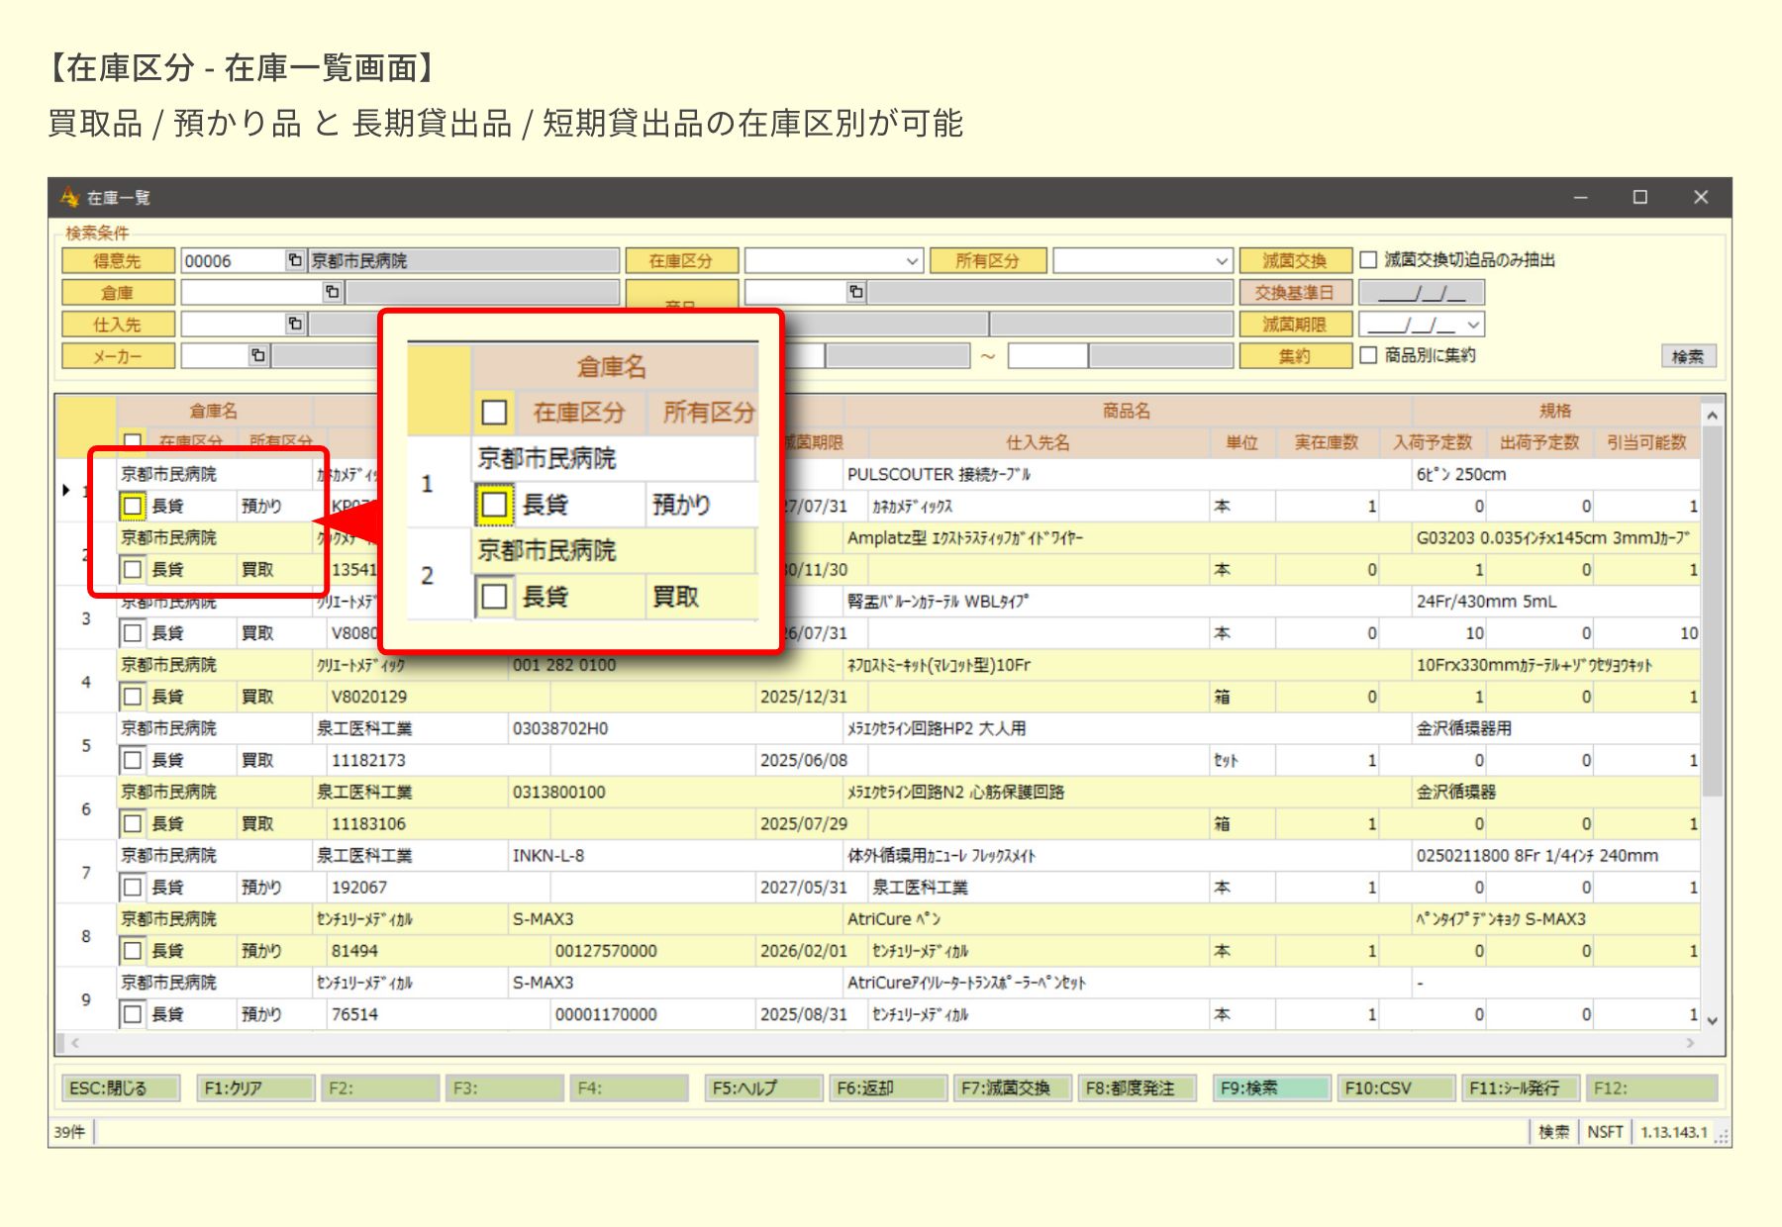The height and width of the screenshot is (1227, 1782).
Task: Tick the checkbox in row 8 81494
Action: 132,951
